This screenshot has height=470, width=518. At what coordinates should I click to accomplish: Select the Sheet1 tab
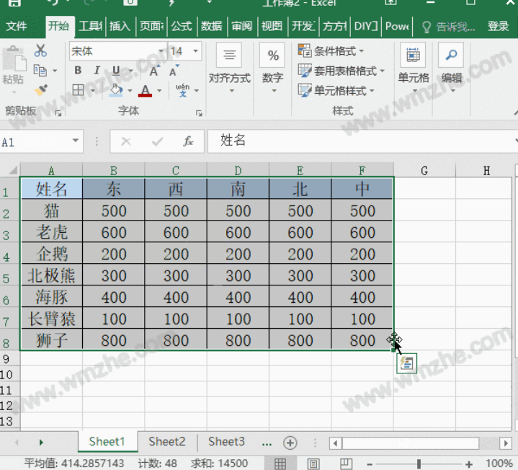107,442
